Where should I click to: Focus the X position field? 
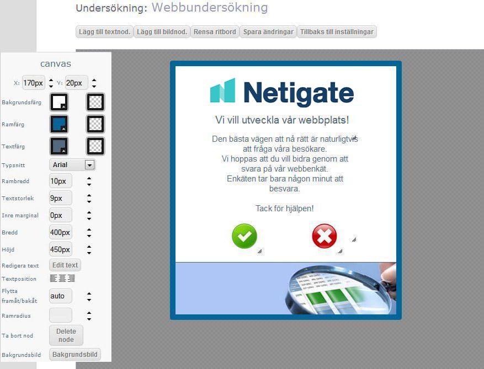[34, 83]
